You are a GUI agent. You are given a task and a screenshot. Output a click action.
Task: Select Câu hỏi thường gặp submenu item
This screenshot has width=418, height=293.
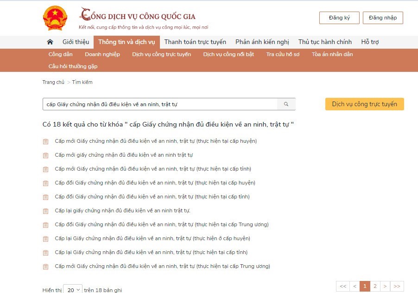tap(73, 66)
